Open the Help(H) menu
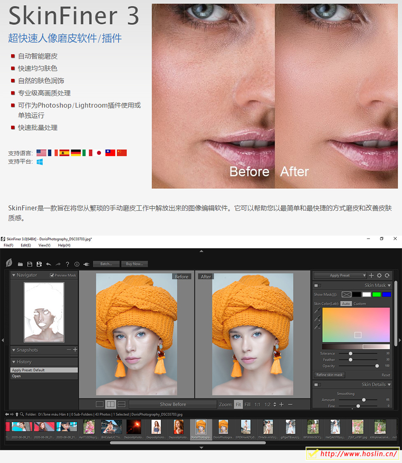This screenshot has width=402, height=463. [64, 245]
